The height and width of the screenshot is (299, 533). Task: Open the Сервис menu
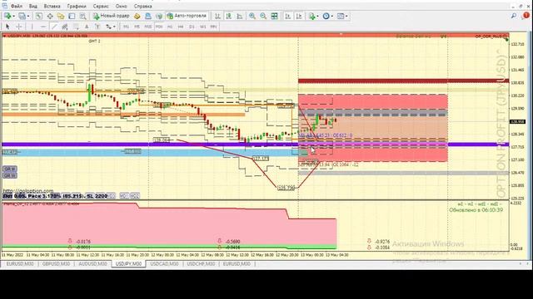101,6
